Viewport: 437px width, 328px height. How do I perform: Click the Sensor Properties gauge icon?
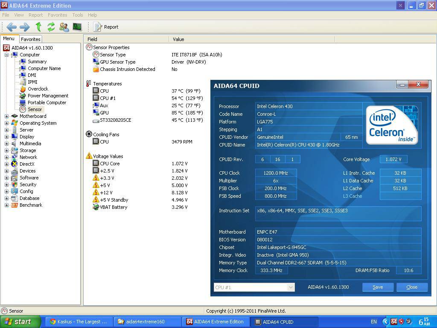click(x=89, y=47)
